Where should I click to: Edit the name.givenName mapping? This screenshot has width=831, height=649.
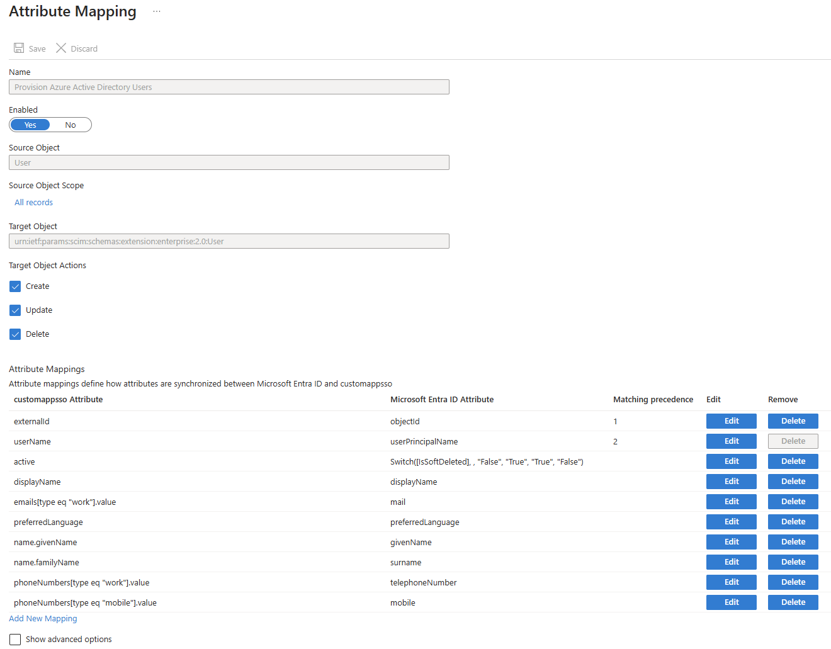(x=732, y=542)
